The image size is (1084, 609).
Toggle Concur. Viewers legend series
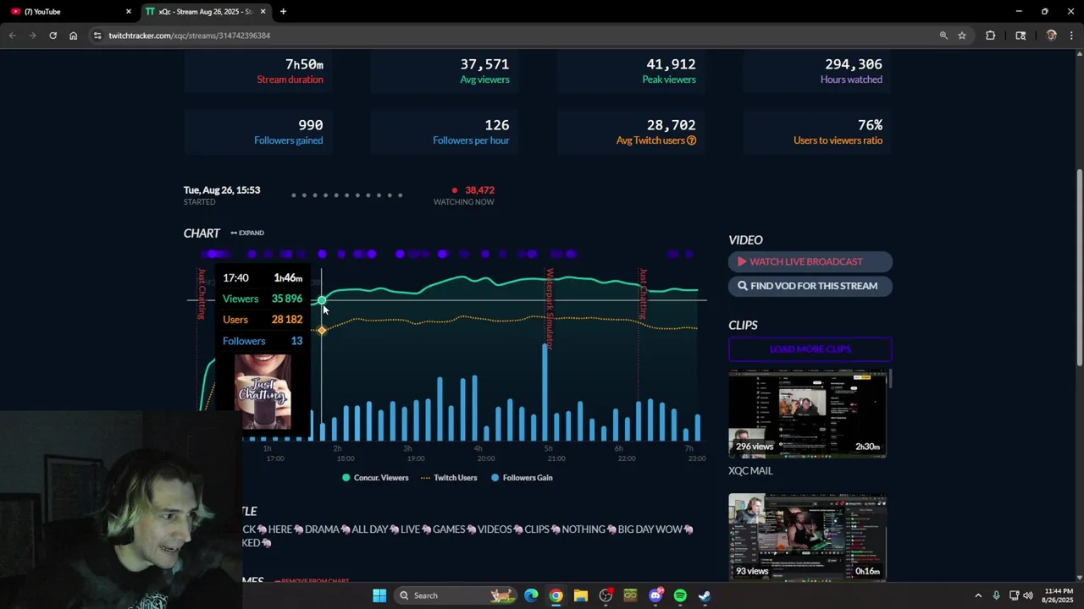(375, 478)
